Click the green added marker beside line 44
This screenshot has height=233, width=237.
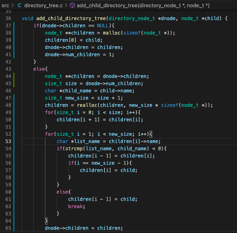point(14,76)
